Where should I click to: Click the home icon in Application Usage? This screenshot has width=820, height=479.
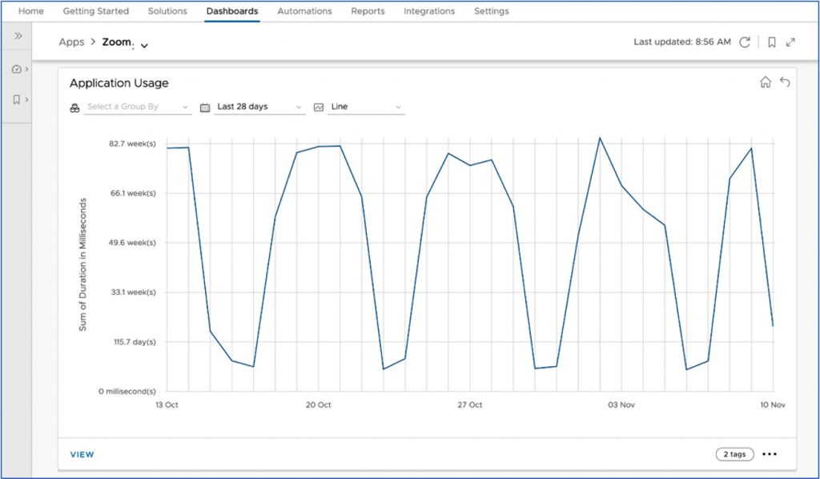click(x=766, y=83)
